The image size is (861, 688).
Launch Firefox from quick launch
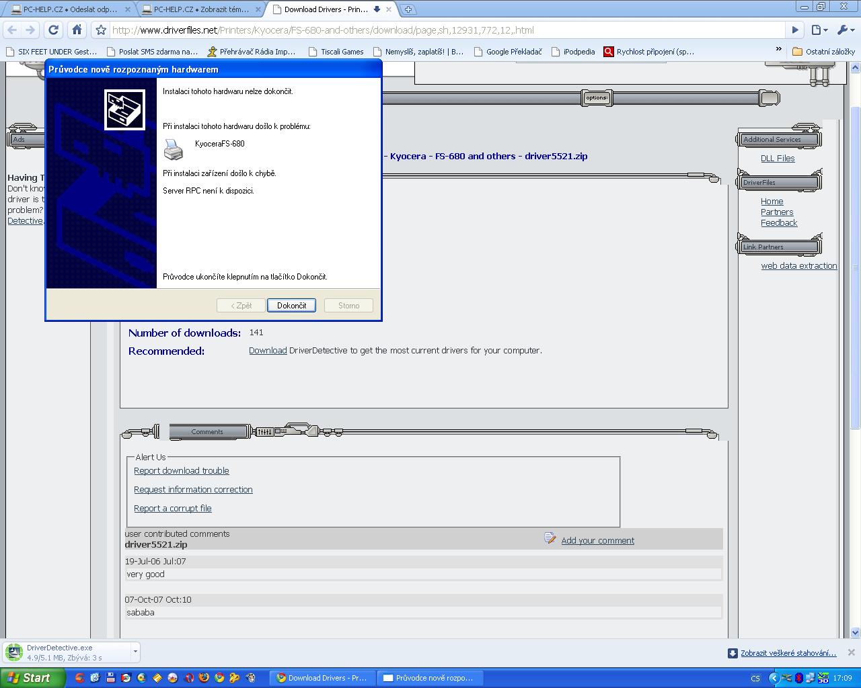204,678
